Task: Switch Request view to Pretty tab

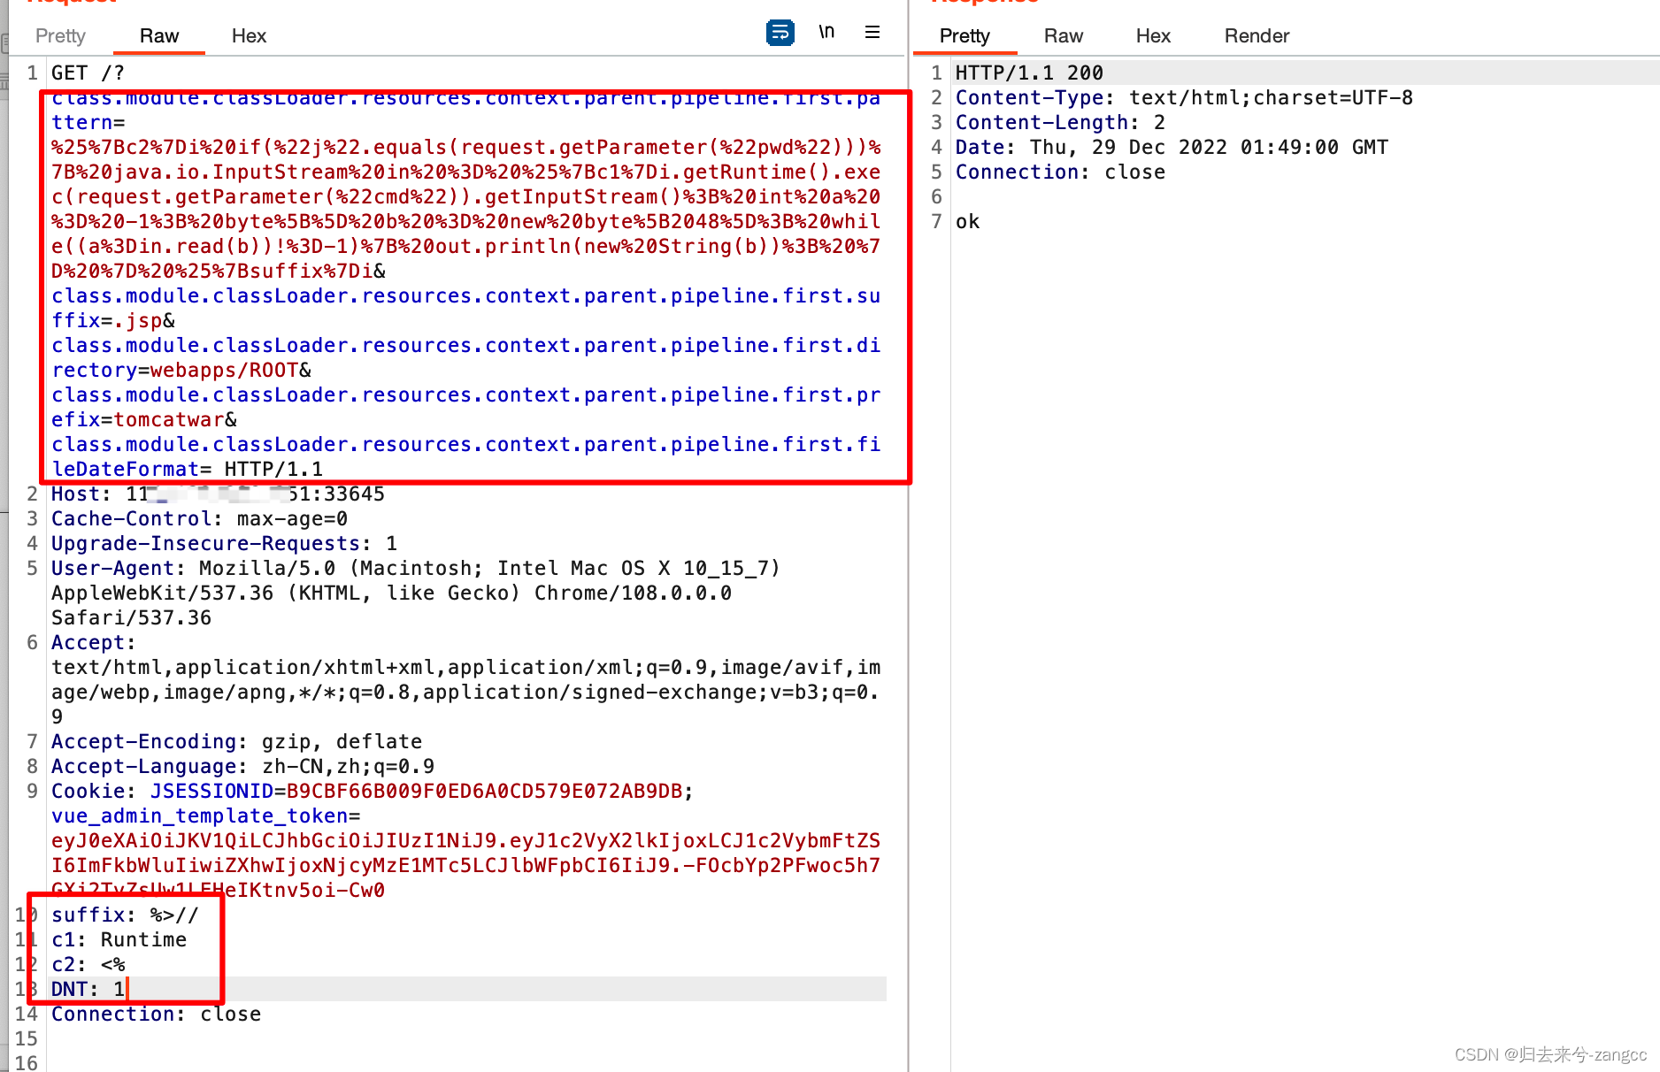Action: click(60, 35)
